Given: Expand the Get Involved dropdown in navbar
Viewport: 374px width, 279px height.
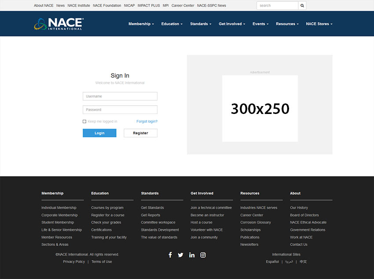Looking at the screenshot, I should pos(232,24).
